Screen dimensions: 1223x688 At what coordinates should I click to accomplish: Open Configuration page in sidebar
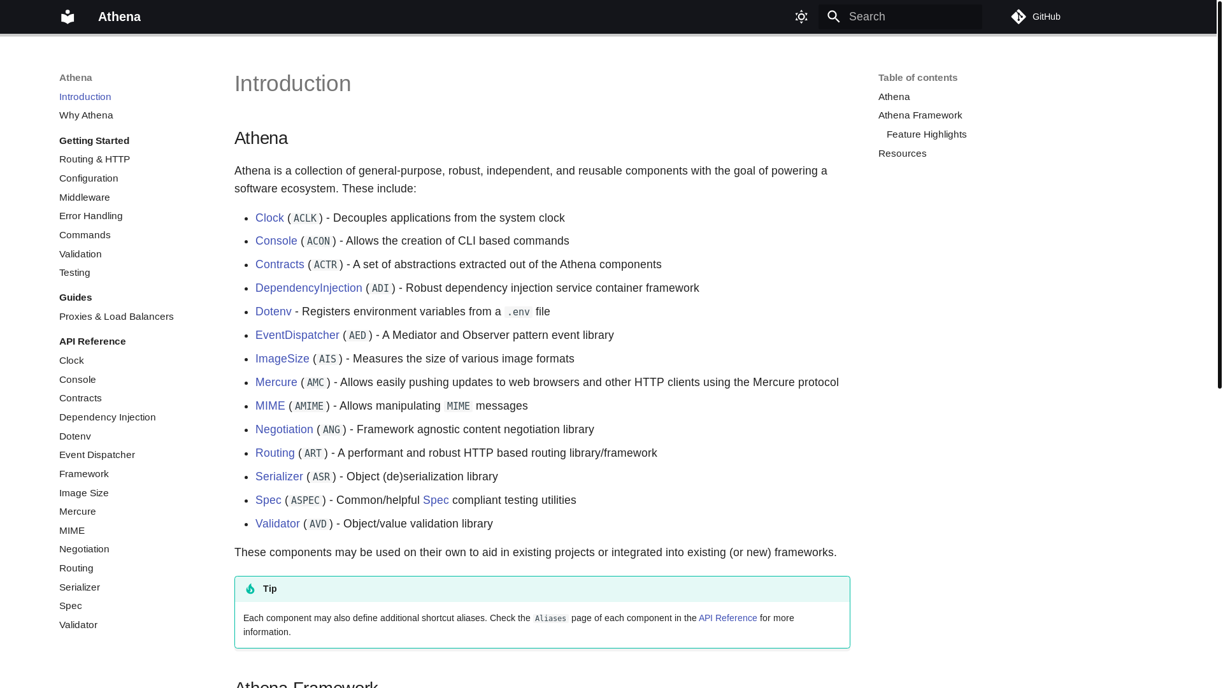(x=89, y=178)
